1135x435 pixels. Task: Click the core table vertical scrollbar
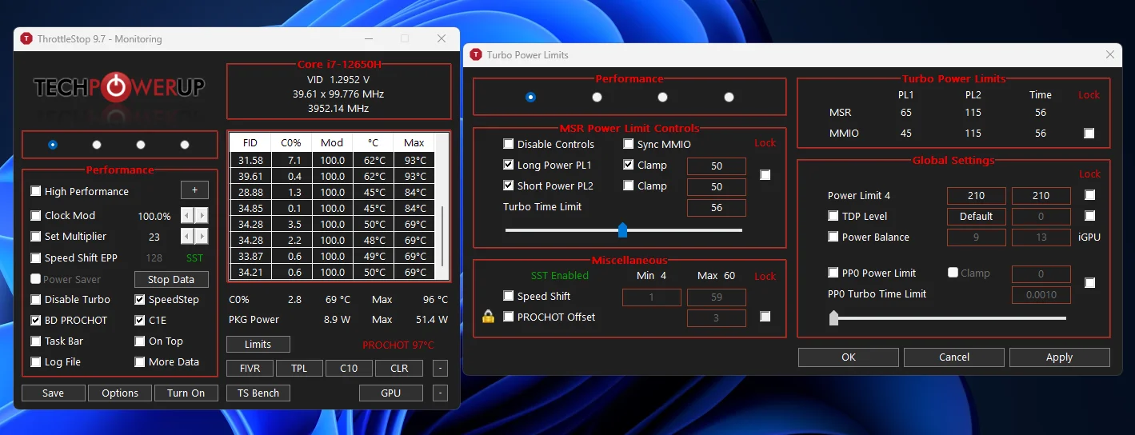(x=442, y=236)
